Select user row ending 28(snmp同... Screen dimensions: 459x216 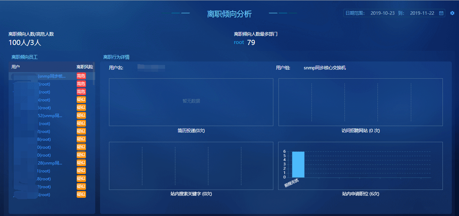point(50,163)
